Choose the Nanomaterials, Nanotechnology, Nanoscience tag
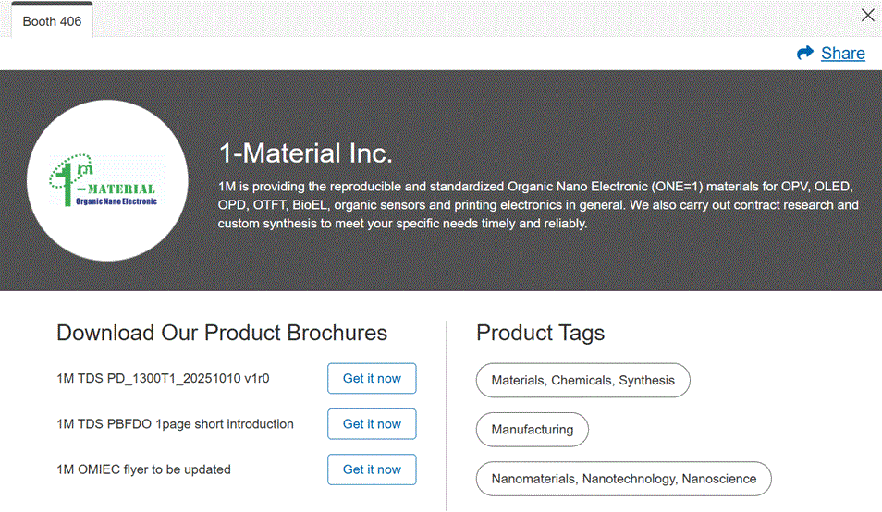 point(623,479)
